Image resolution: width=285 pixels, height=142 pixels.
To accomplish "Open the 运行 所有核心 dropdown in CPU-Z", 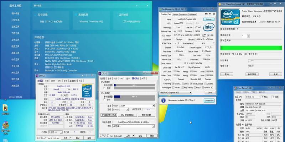I will click(x=120, y=110).
